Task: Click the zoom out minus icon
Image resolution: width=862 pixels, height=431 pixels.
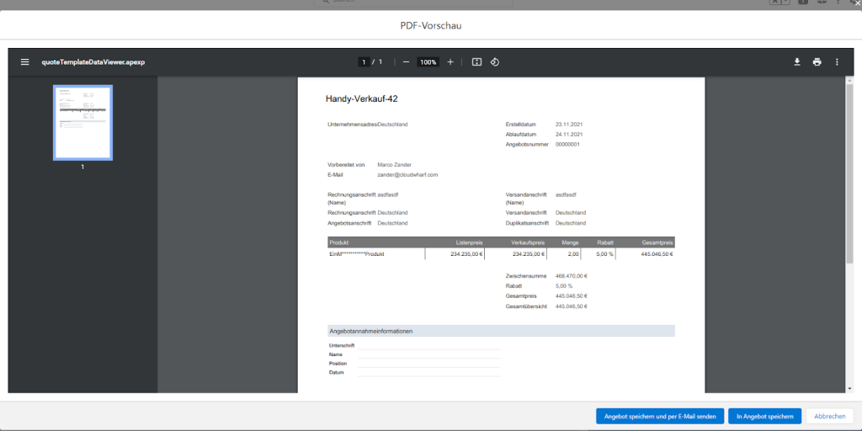Action: [406, 62]
